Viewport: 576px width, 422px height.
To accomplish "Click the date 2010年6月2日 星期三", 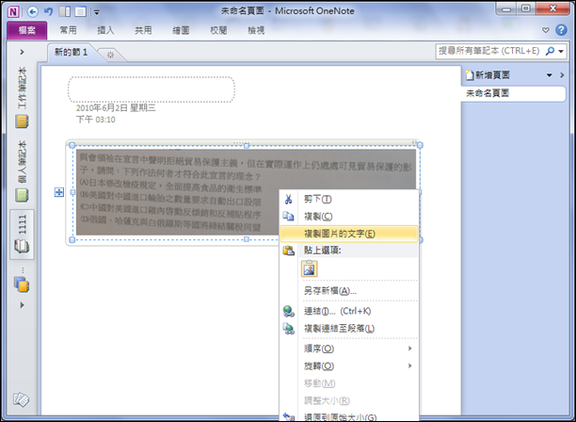I will pos(116,107).
